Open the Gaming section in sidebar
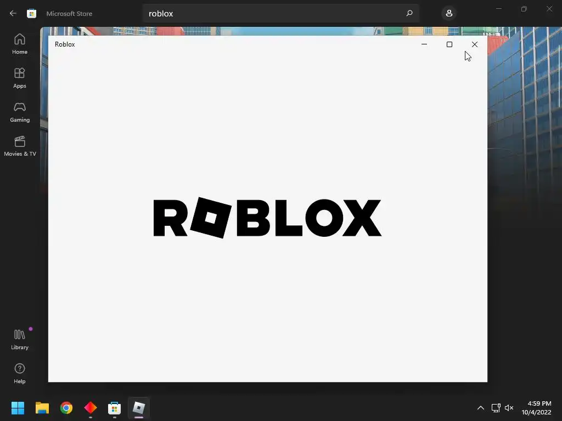 pos(20,112)
